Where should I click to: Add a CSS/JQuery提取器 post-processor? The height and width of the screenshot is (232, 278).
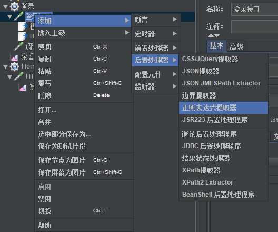[x=223, y=59]
